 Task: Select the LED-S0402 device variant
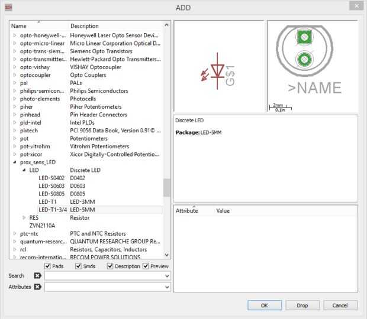tap(51, 178)
